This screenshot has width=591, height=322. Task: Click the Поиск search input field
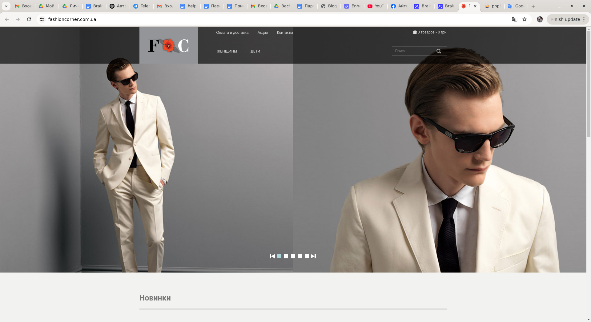pyautogui.click(x=413, y=51)
